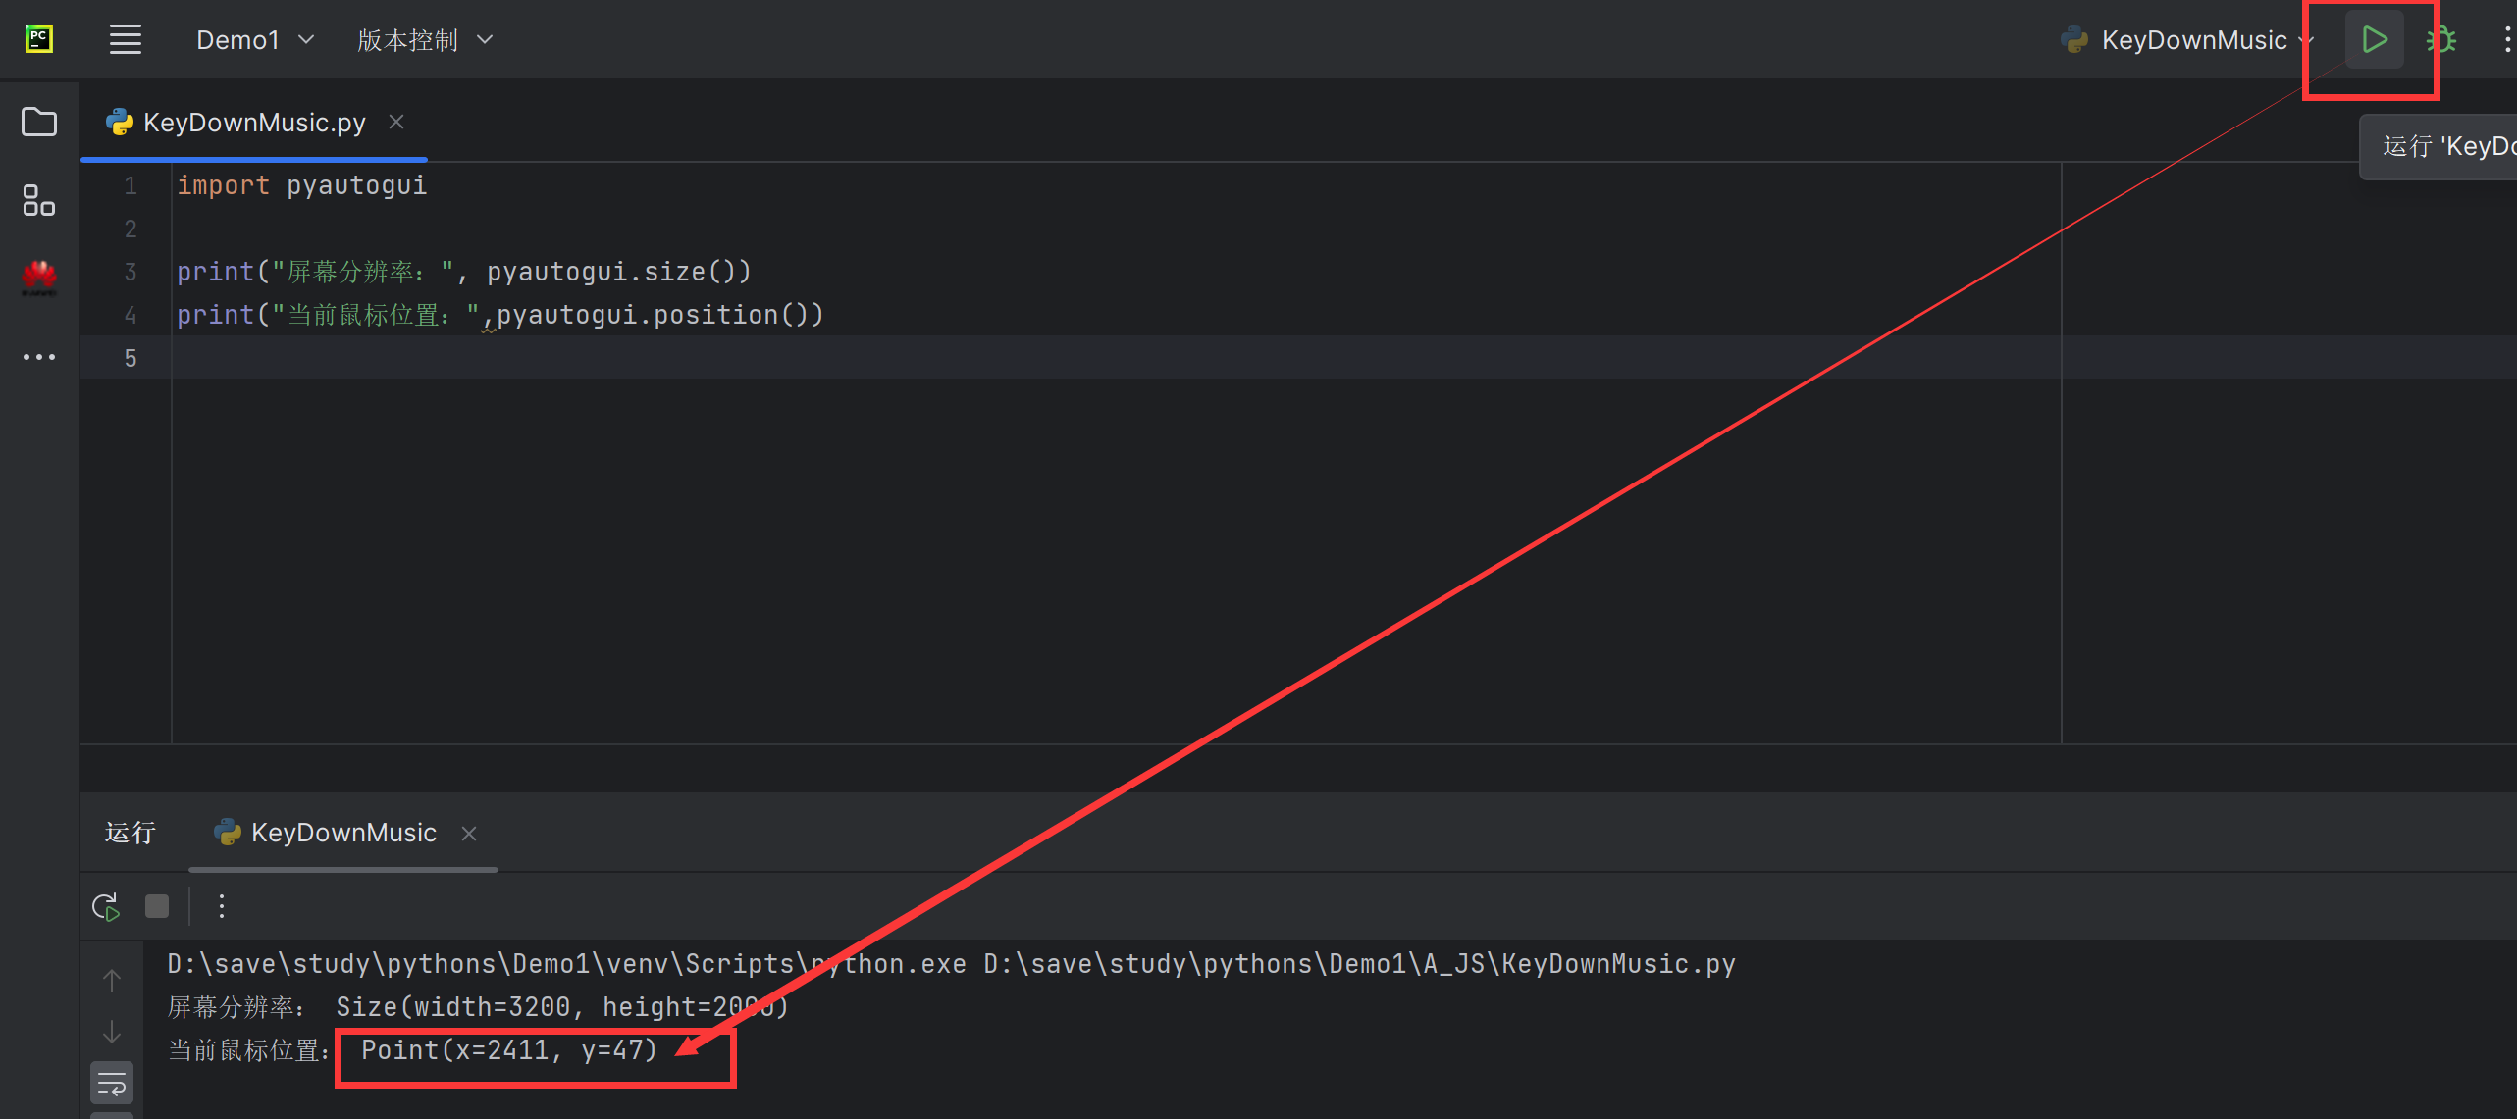The image size is (2517, 1119).
Task: Jump up the stack trace arrow
Action: [x=112, y=980]
